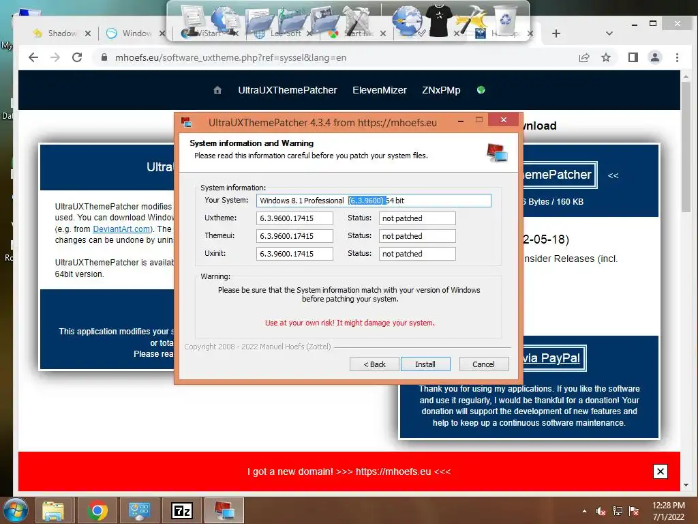Click the << marker beside ThemePatcher heading
The width and height of the screenshot is (698, 524).
click(613, 175)
